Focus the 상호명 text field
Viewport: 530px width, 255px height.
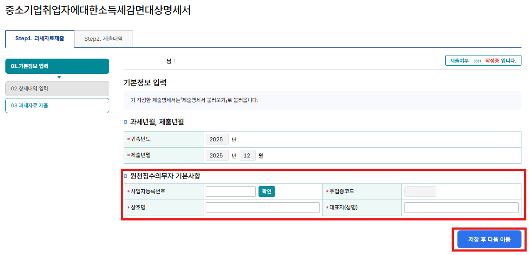tap(263, 208)
